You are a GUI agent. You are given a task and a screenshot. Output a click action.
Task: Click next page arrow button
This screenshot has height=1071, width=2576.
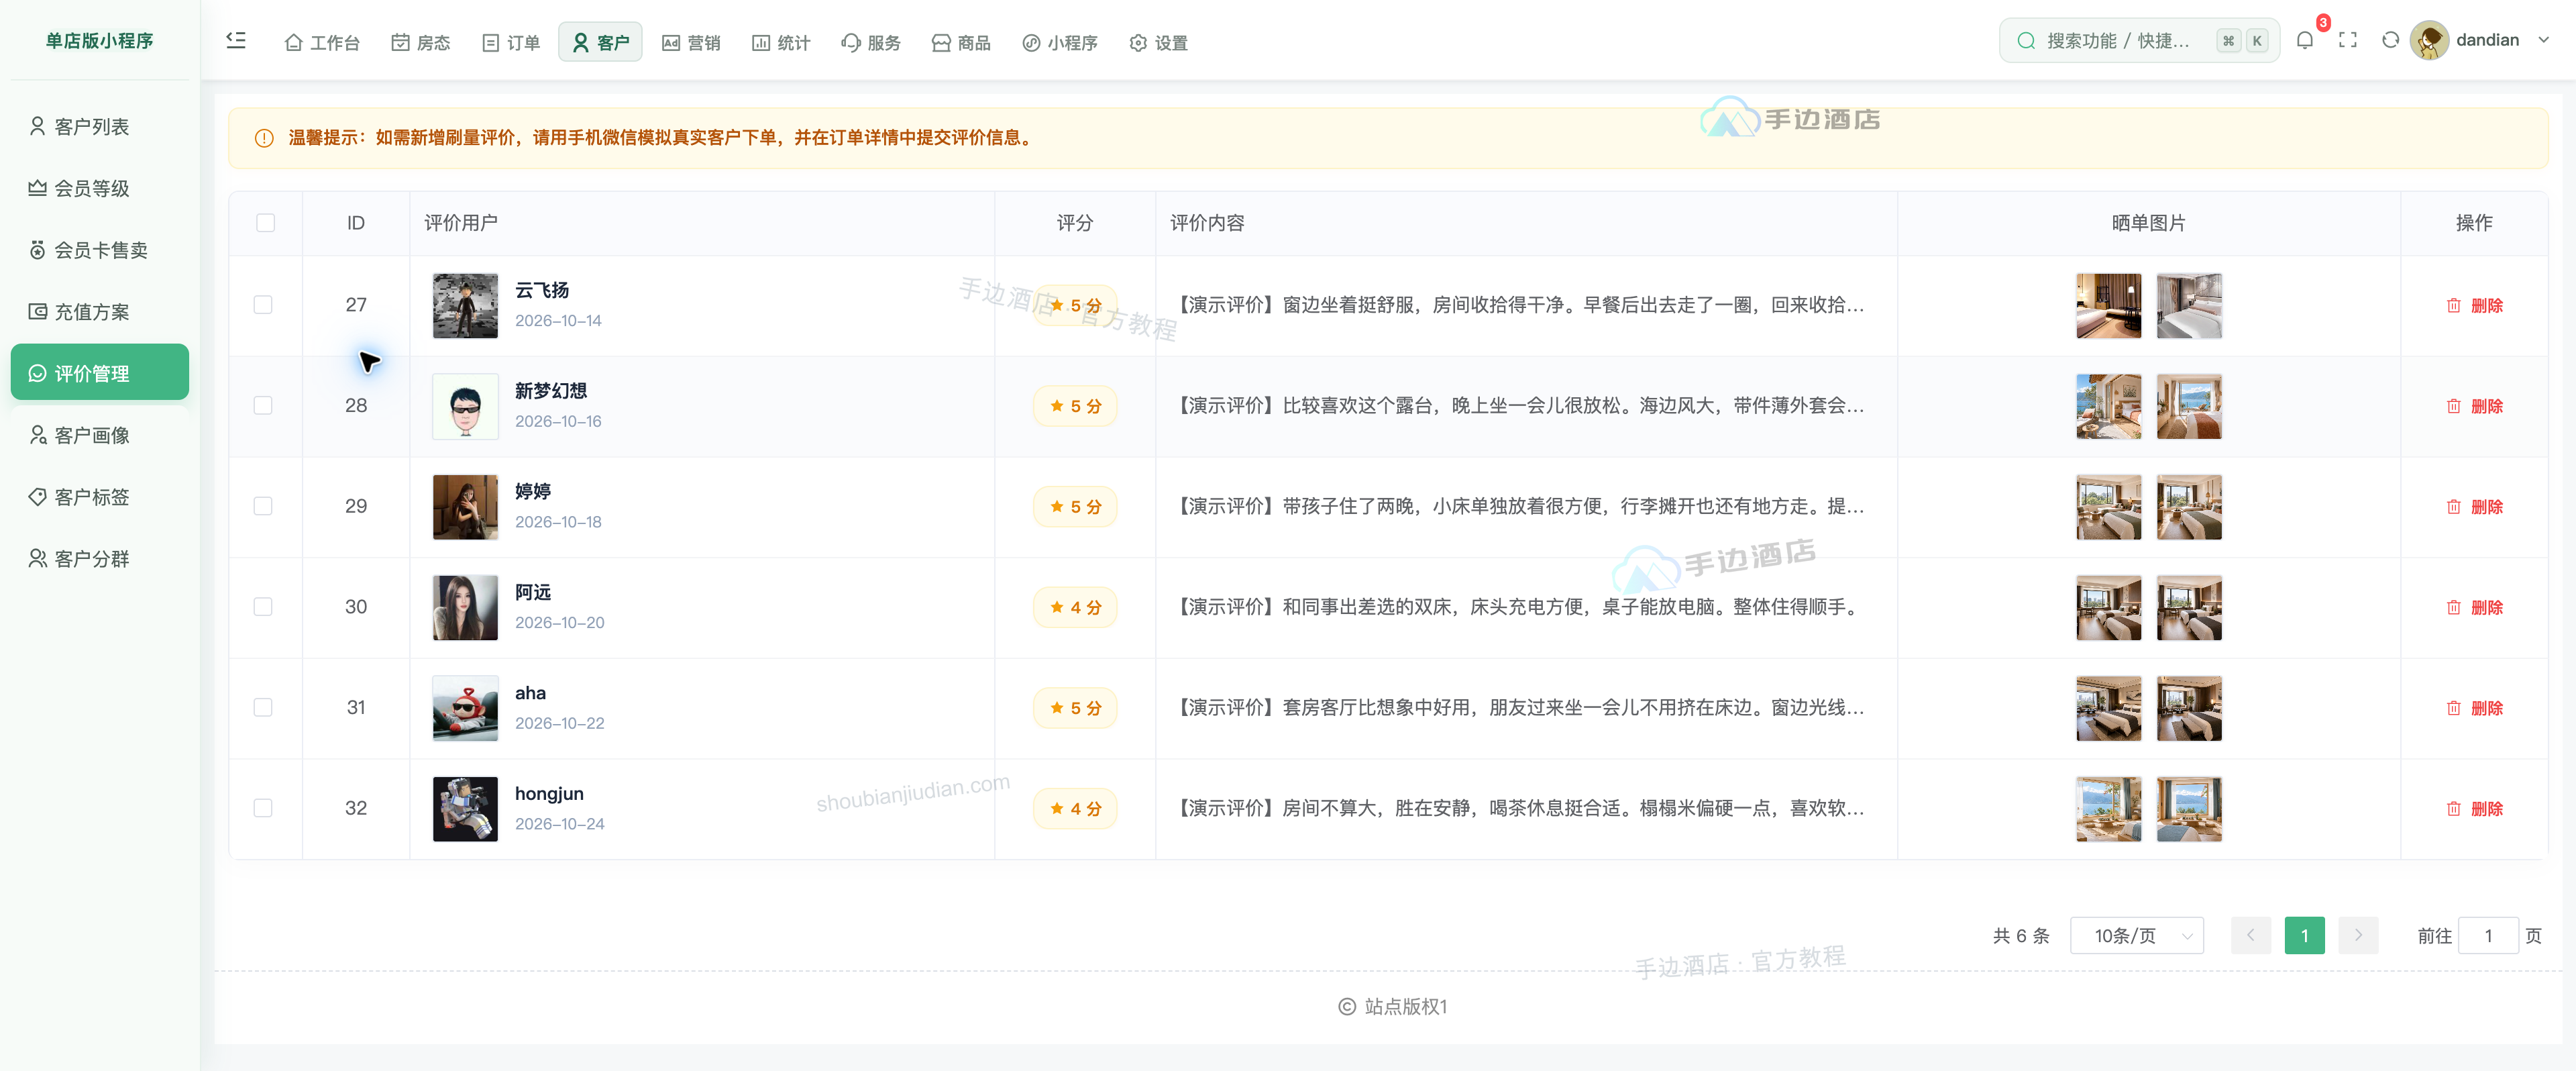[2358, 935]
